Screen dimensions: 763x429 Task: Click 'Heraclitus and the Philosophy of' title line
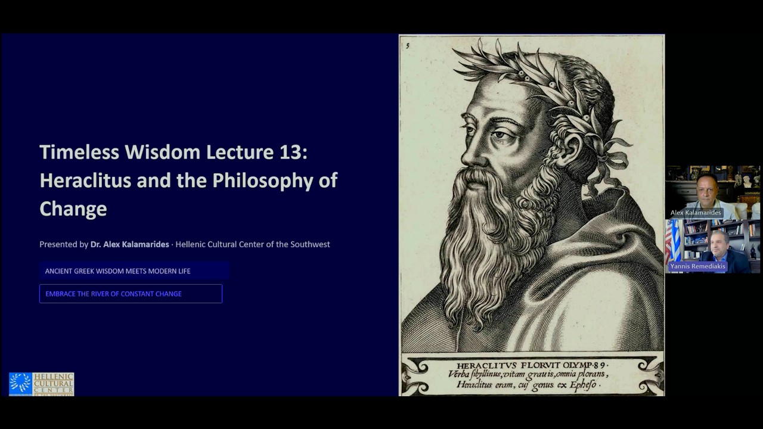(188, 181)
